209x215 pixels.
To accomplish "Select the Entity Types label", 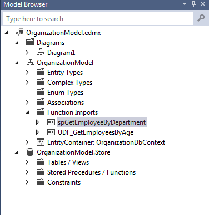I will coord(65,73).
